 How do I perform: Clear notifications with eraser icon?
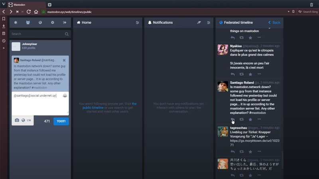(199, 23)
